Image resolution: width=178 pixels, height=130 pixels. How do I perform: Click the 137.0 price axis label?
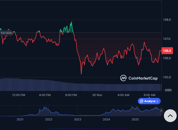[167, 39]
